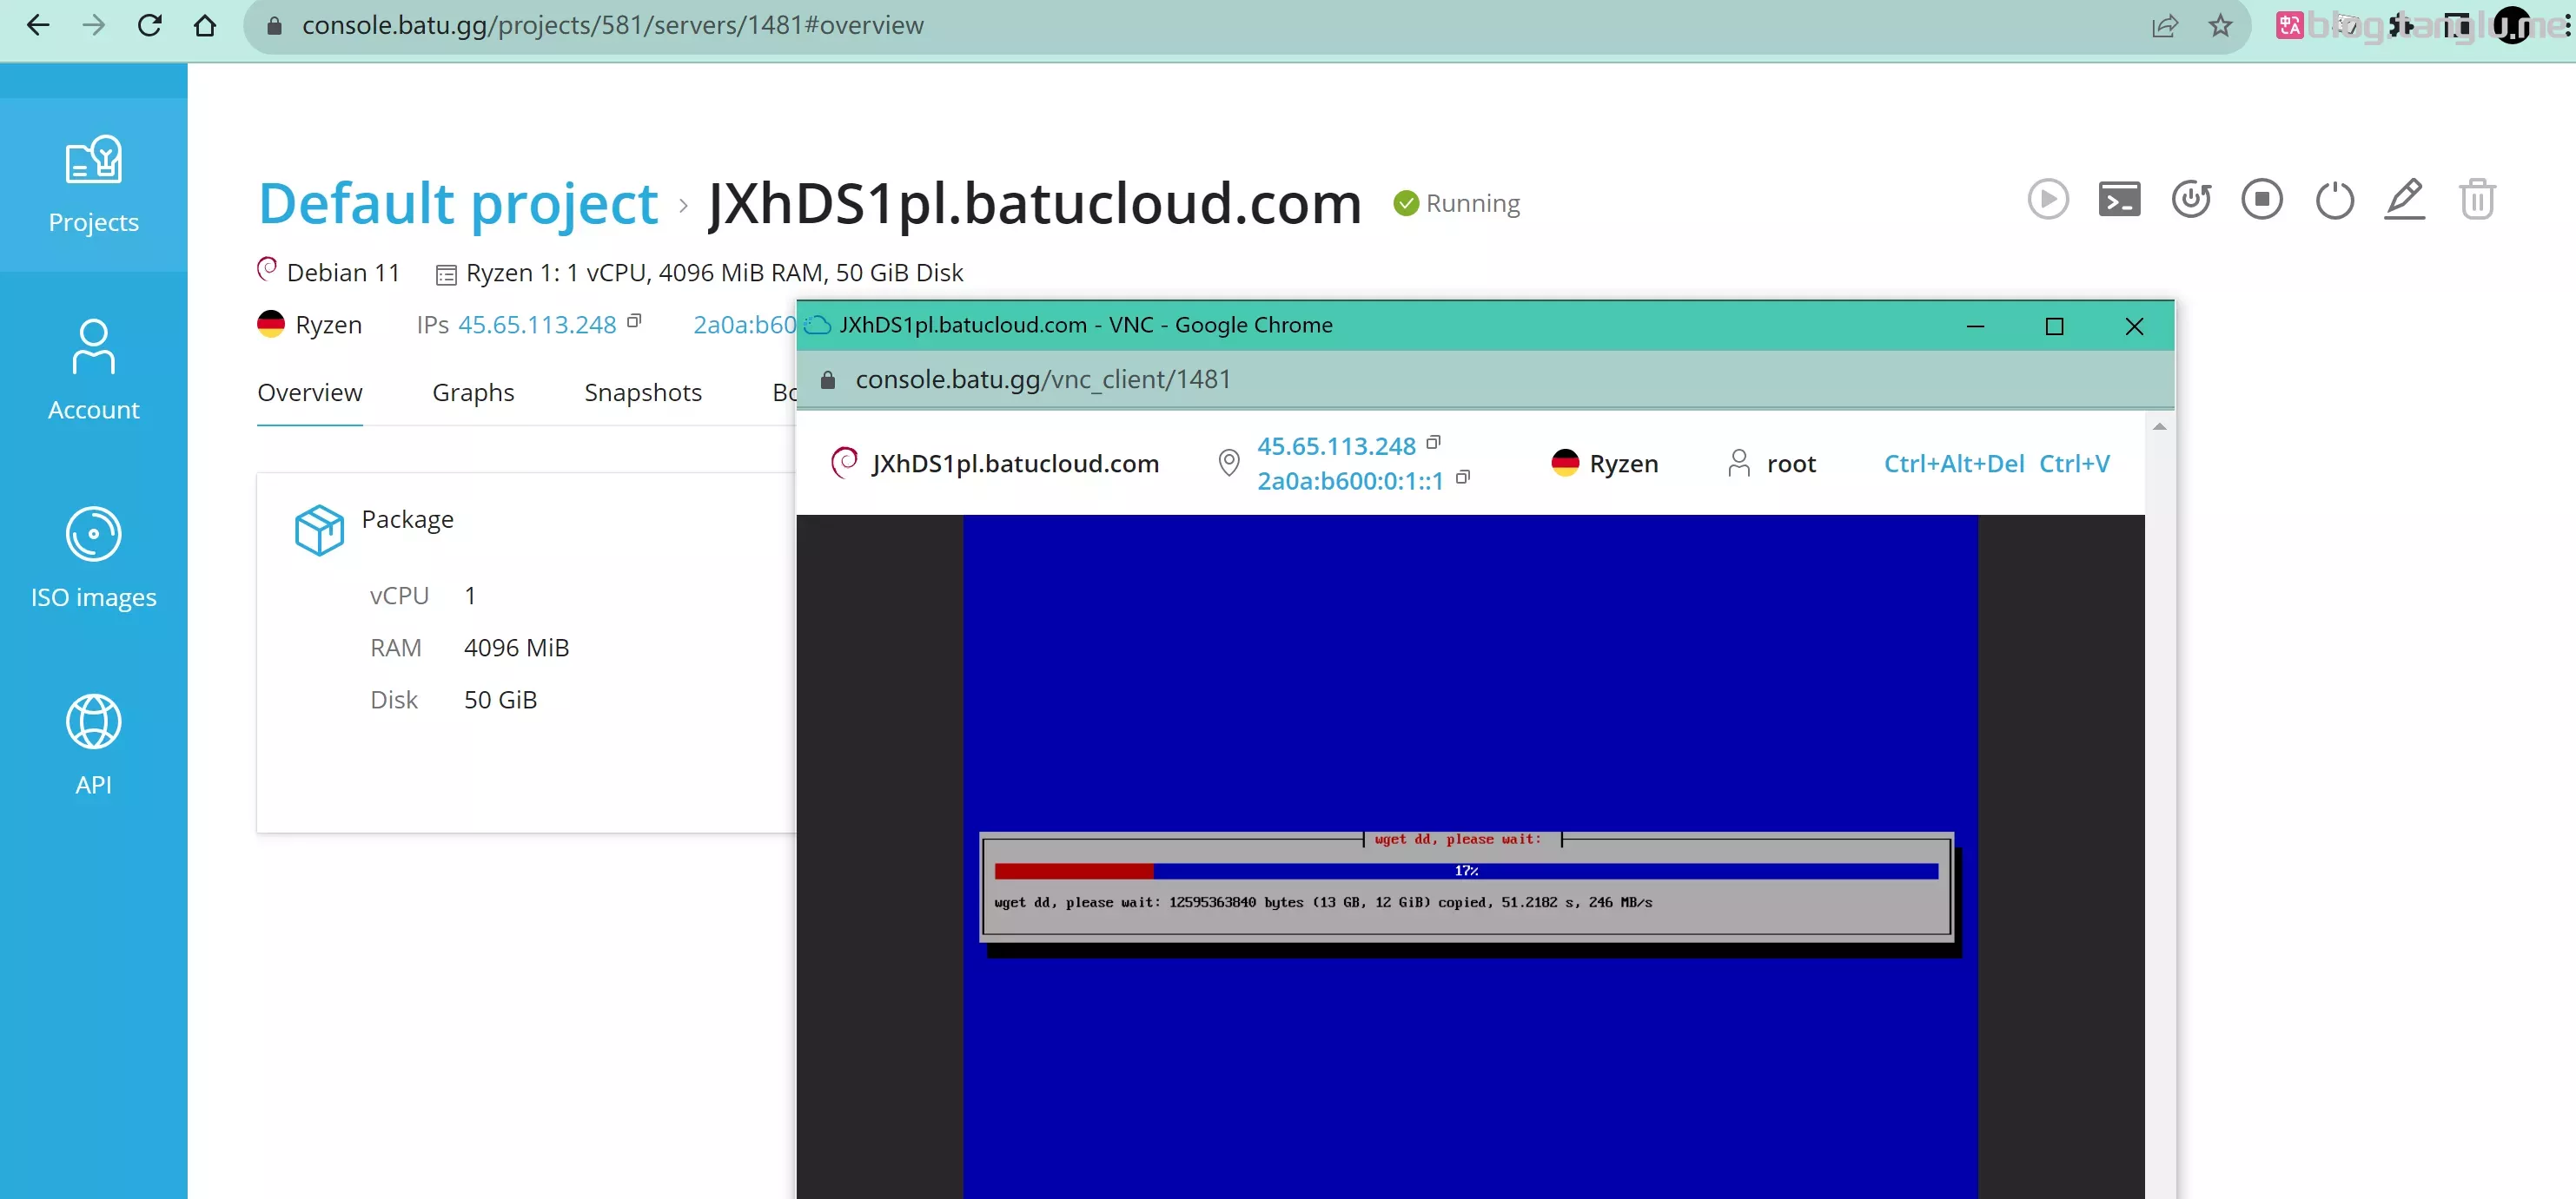2576x1199 pixels.
Task: Click the Ryzen location label on overview
Action: 328,325
